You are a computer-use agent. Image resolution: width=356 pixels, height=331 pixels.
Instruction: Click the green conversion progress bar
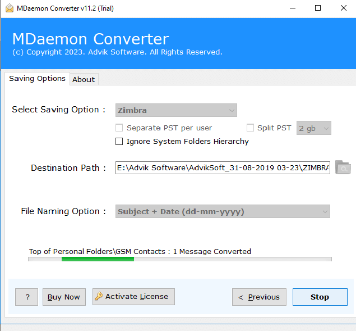98,259
